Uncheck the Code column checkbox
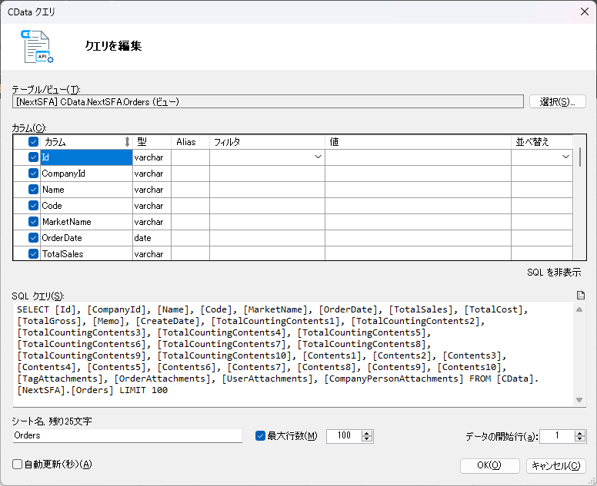 point(34,206)
